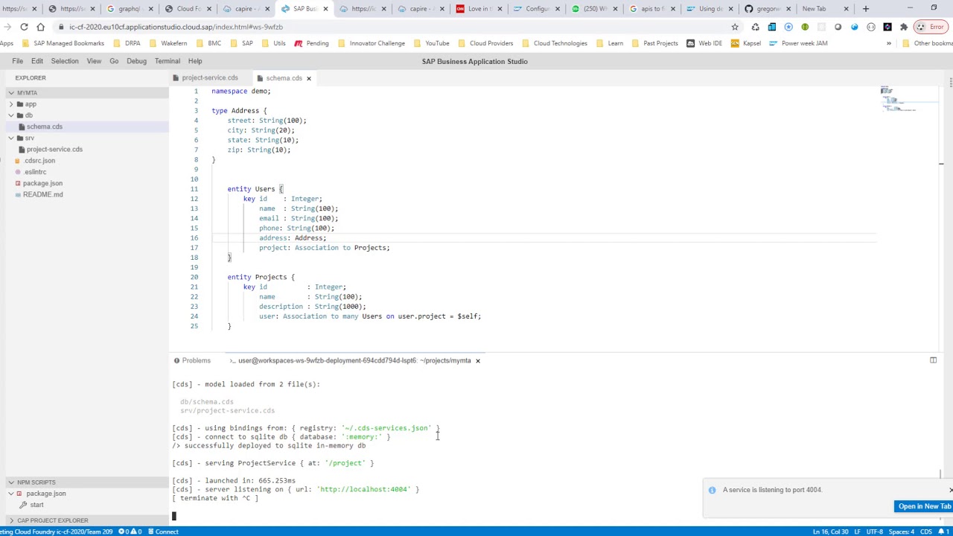The image size is (953, 536).
Task: Open package.json in the file explorer
Action: click(42, 183)
